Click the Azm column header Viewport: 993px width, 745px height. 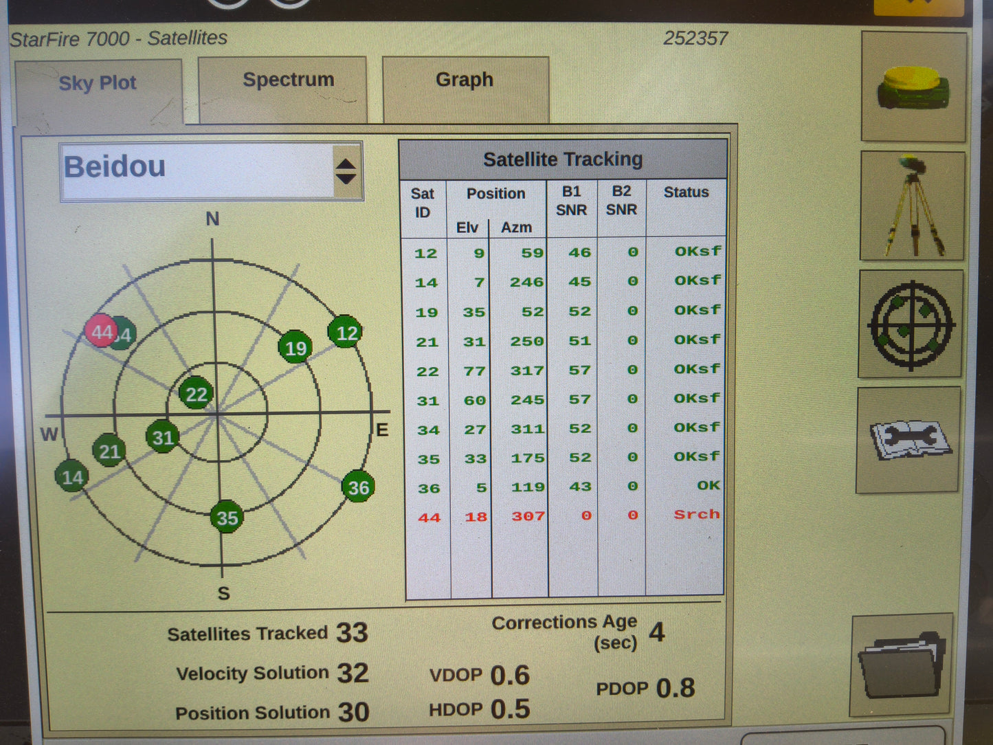coord(516,227)
